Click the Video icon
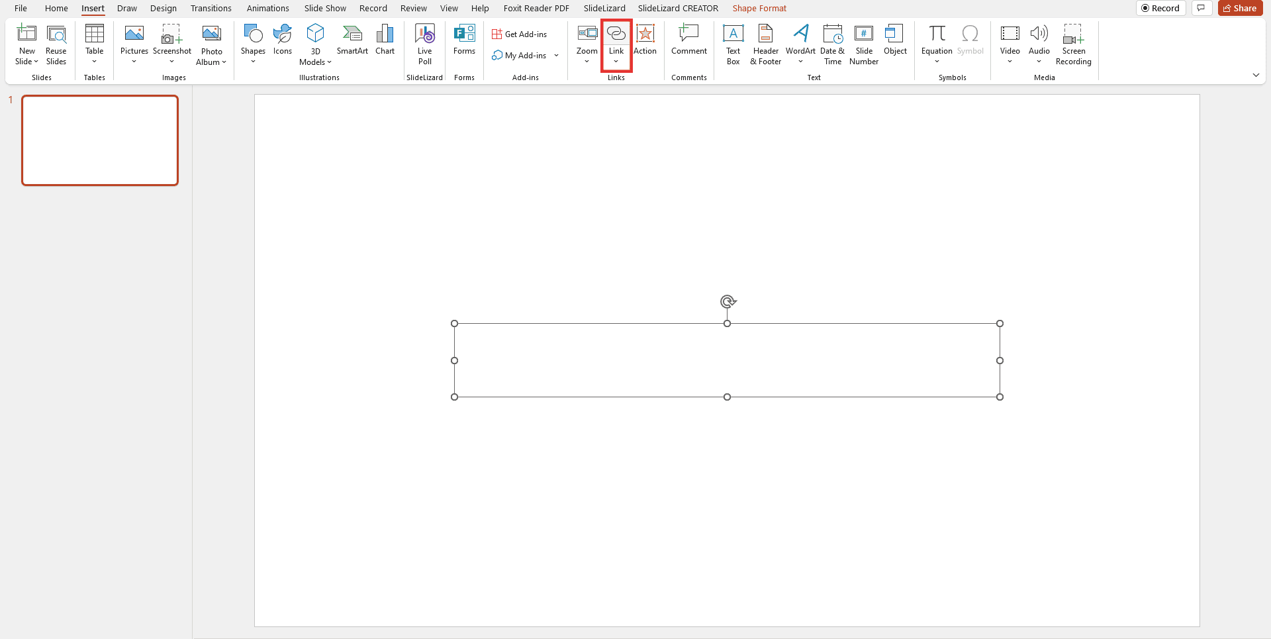1271x639 pixels. click(1010, 34)
